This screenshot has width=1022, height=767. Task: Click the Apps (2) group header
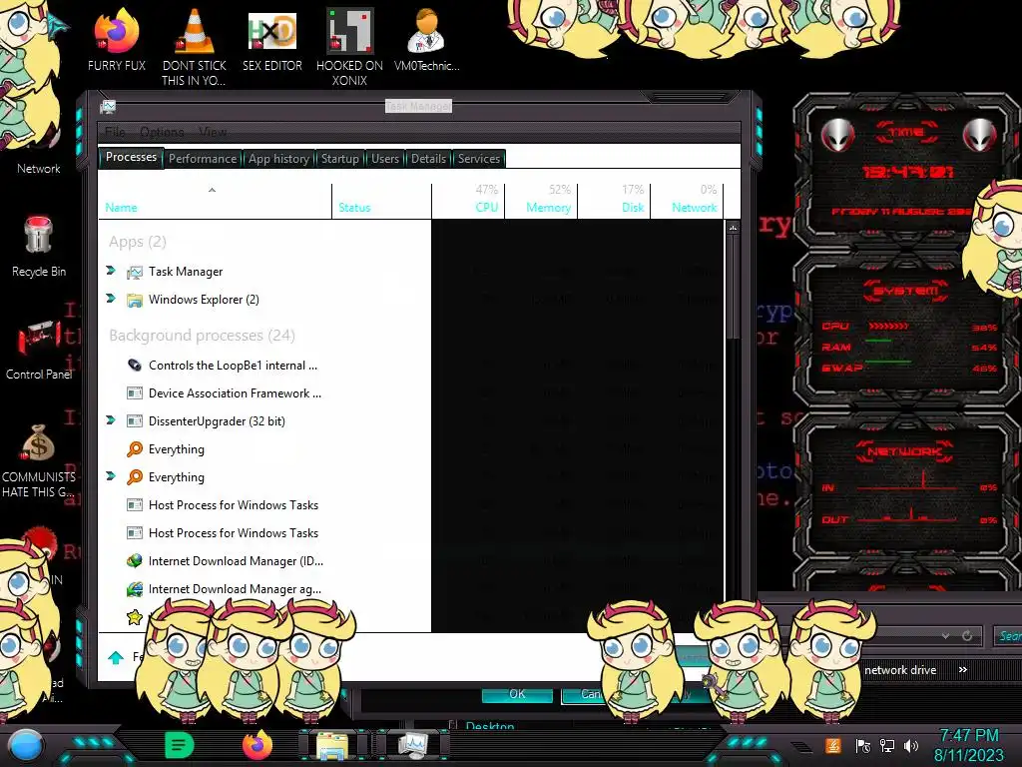(137, 242)
